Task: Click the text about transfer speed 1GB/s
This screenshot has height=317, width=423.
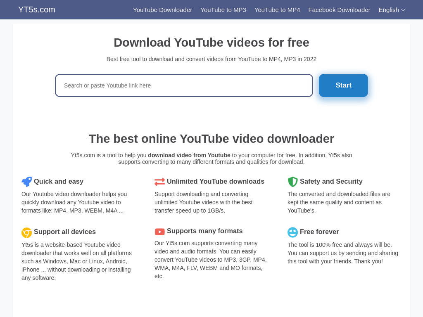Action: coord(203,202)
